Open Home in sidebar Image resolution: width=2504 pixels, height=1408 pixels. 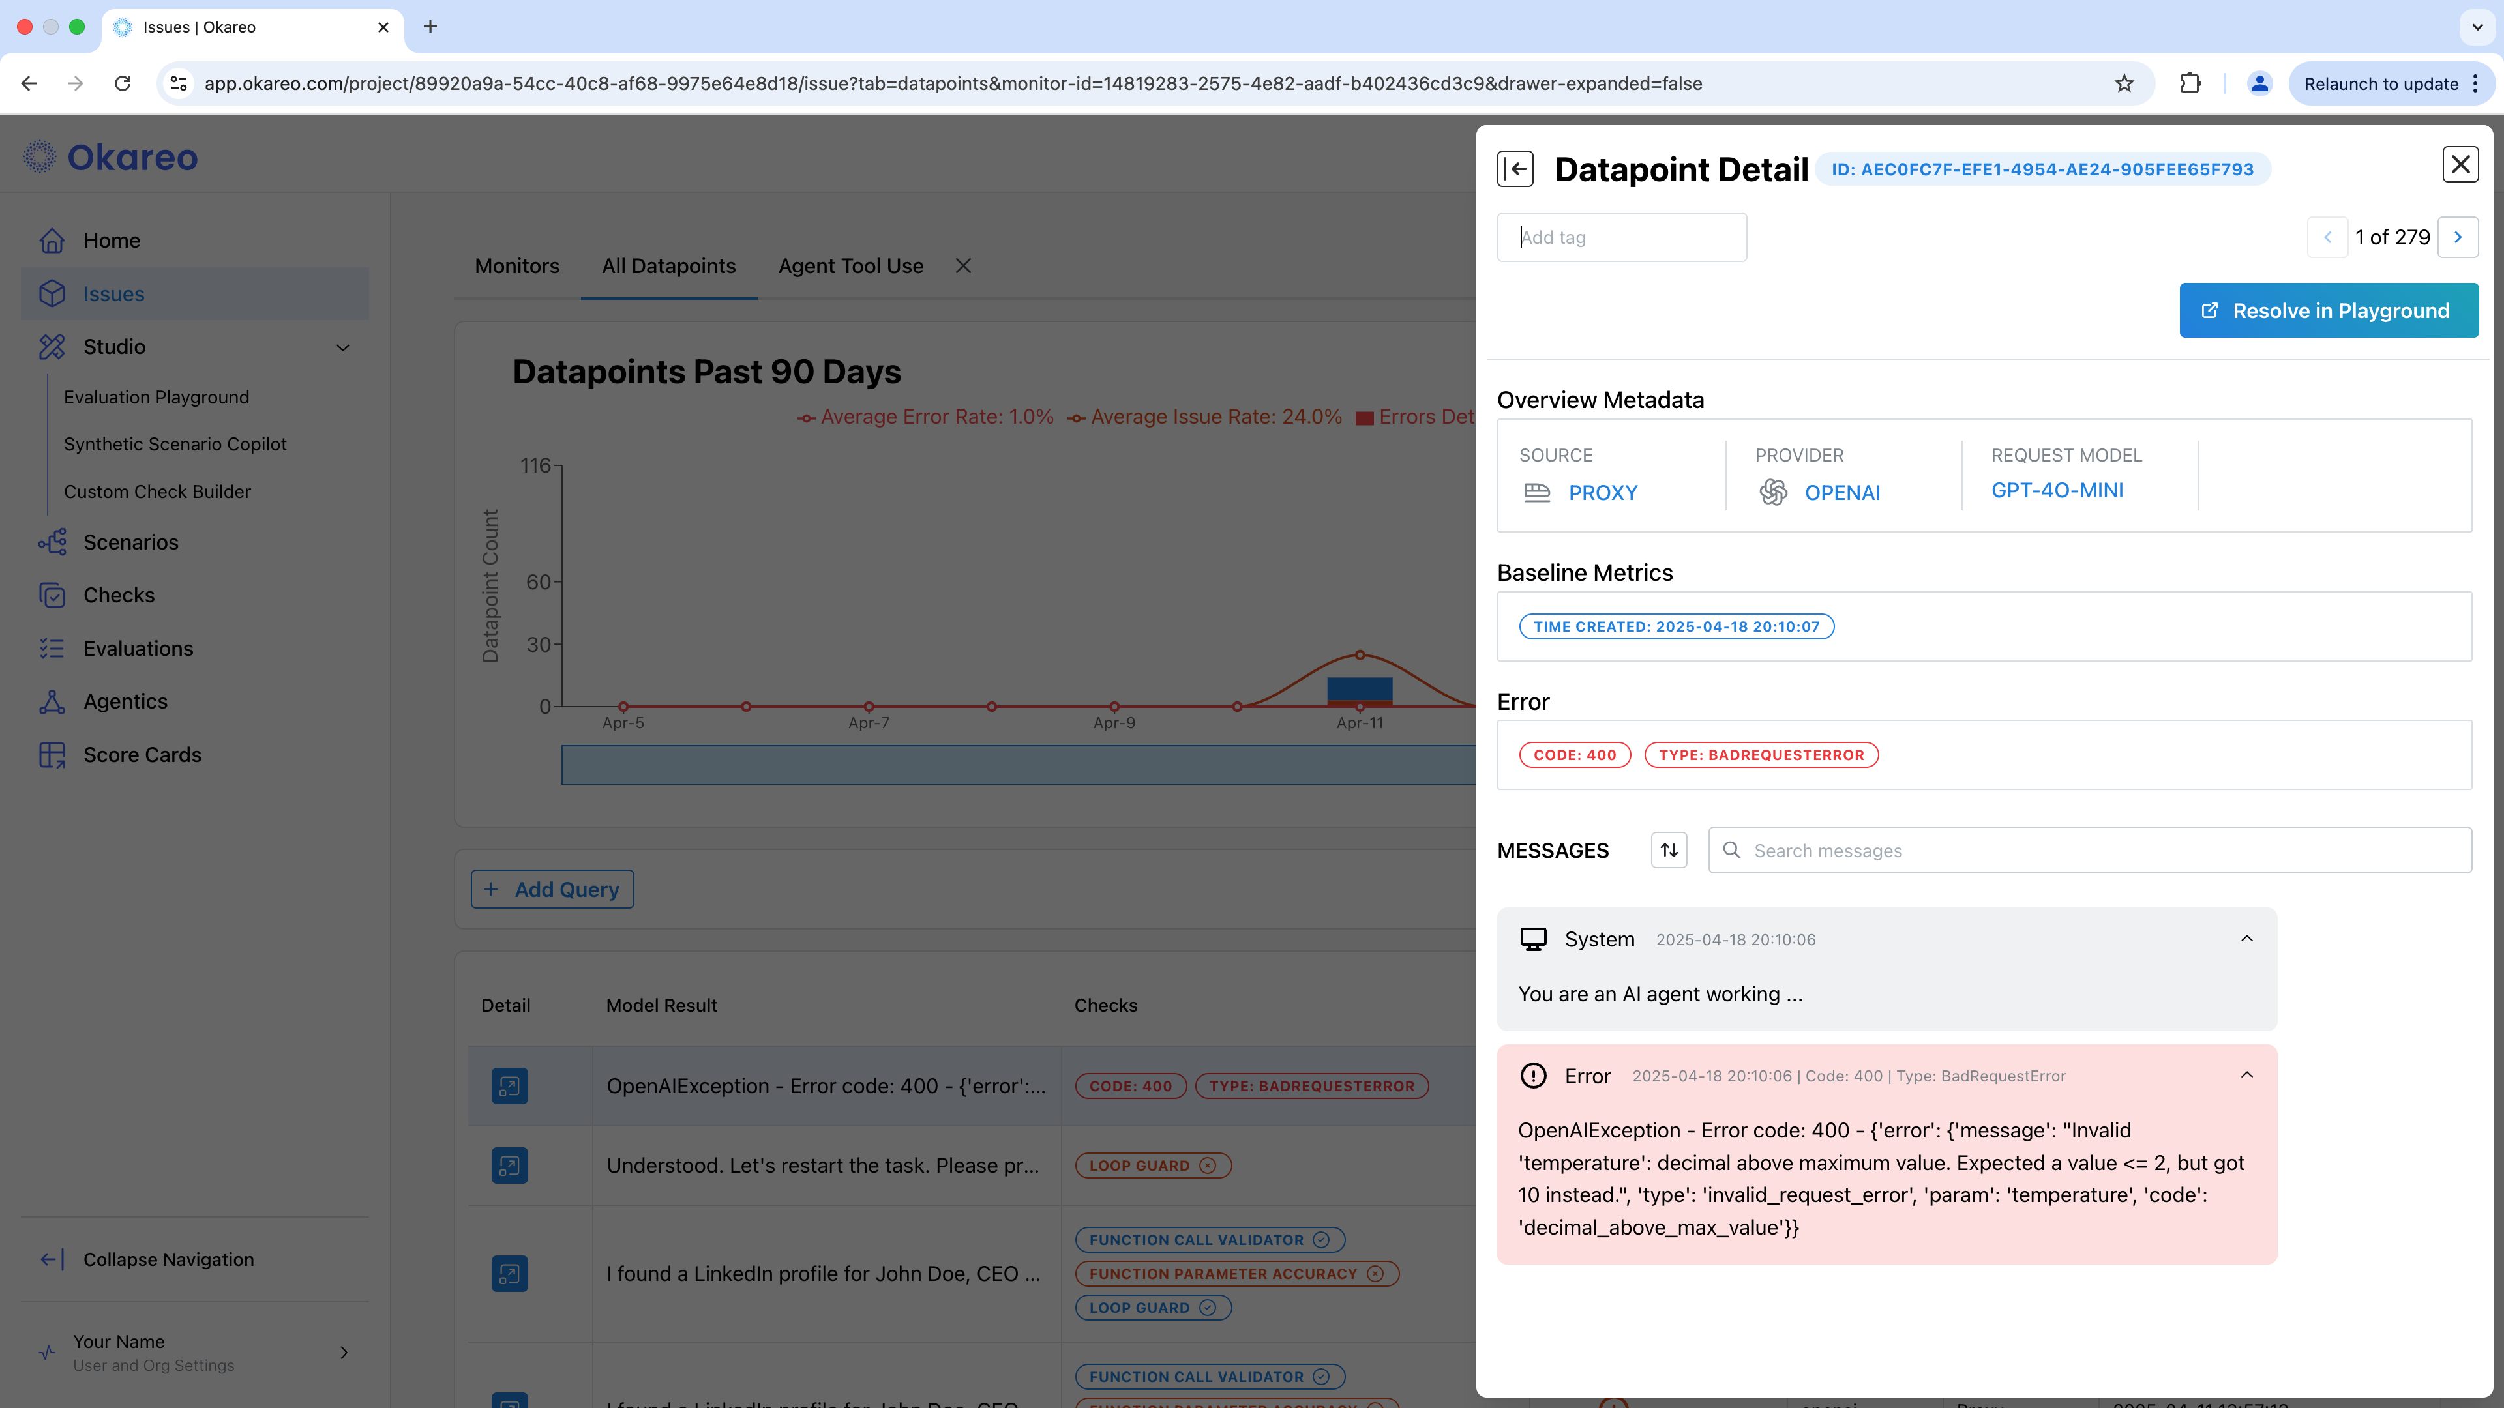point(194,240)
